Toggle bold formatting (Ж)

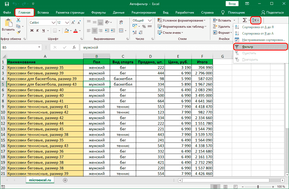click(32, 31)
